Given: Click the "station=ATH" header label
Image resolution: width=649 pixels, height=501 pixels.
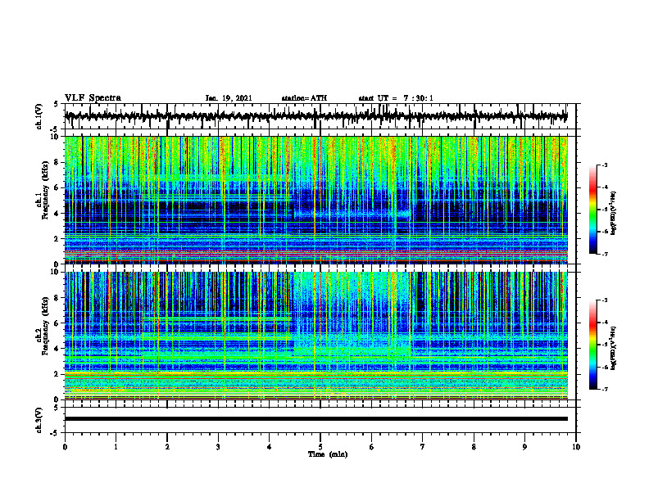Looking at the screenshot, I should tap(304, 98).
